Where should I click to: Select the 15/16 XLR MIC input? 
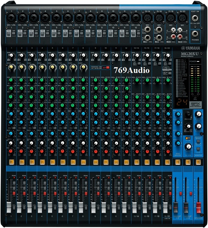point(159,18)
